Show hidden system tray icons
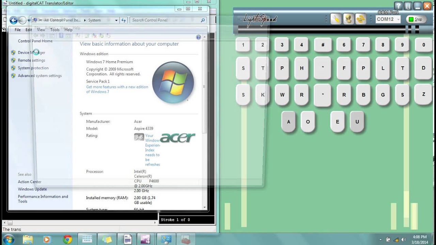This screenshot has width=436, height=245. [x=380, y=239]
